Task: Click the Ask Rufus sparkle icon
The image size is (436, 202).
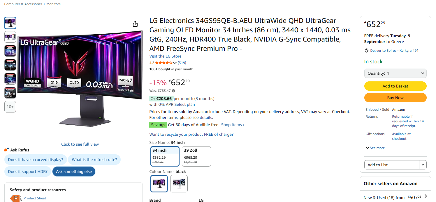Action: (x=7, y=150)
